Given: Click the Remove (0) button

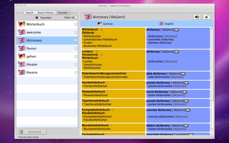Looking at the screenshot, I should click(33, 132).
